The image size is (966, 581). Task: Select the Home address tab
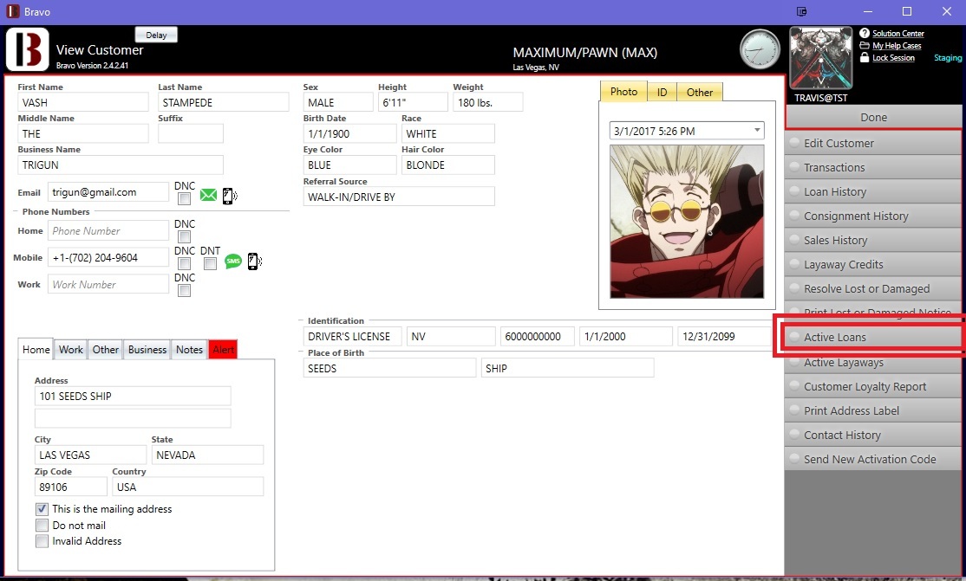pyautogui.click(x=36, y=350)
